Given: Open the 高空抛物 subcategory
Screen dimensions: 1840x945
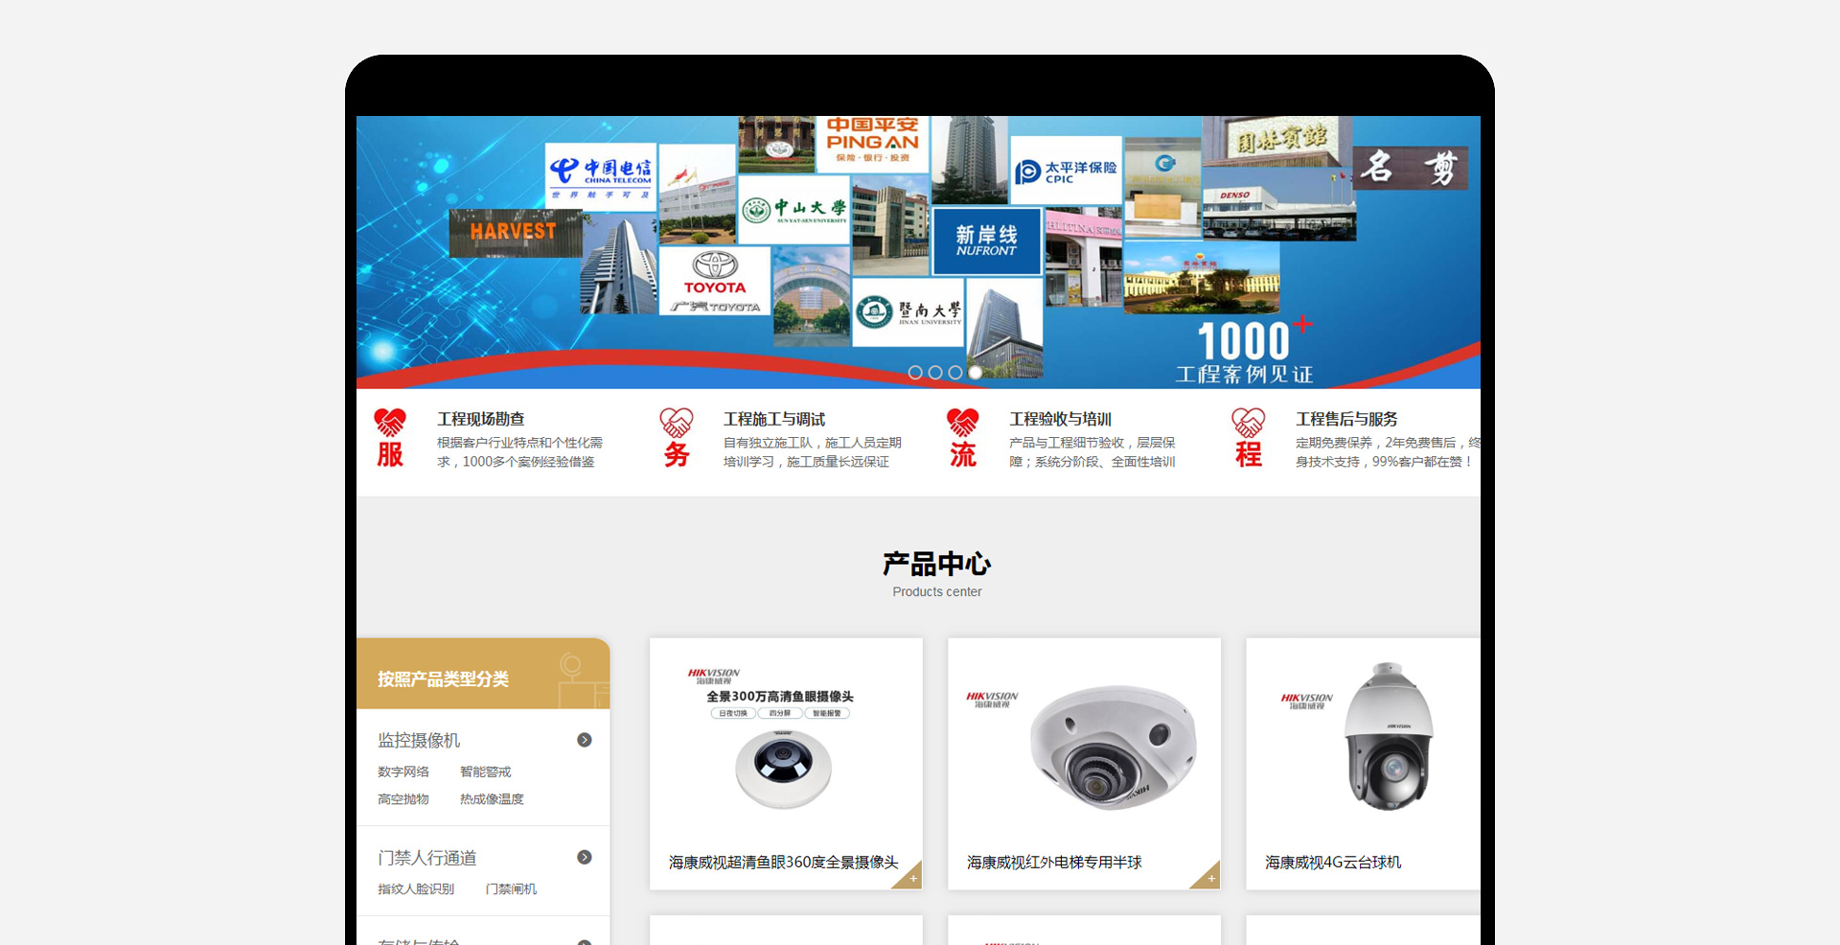Looking at the screenshot, I should click(403, 799).
